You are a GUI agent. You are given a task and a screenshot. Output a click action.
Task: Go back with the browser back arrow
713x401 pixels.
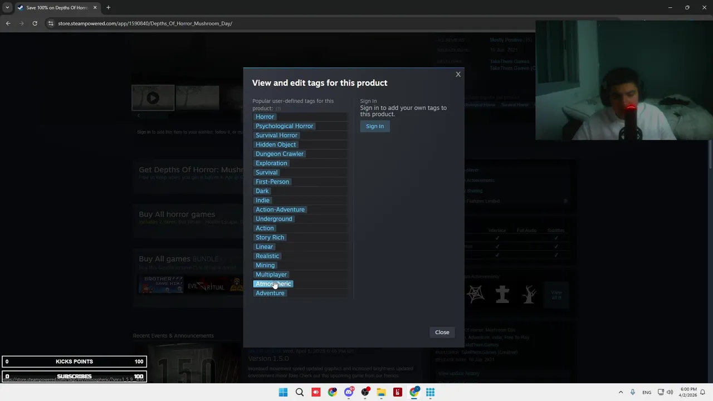pos(8,23)
